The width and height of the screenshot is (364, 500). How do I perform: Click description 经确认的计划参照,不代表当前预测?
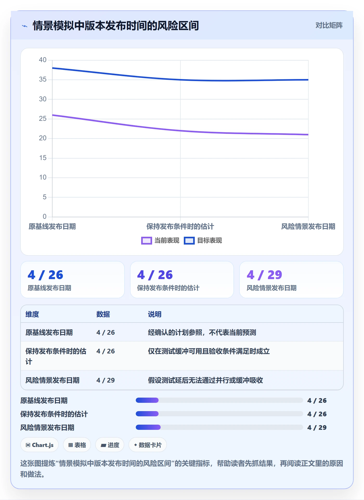click(202, 332)
